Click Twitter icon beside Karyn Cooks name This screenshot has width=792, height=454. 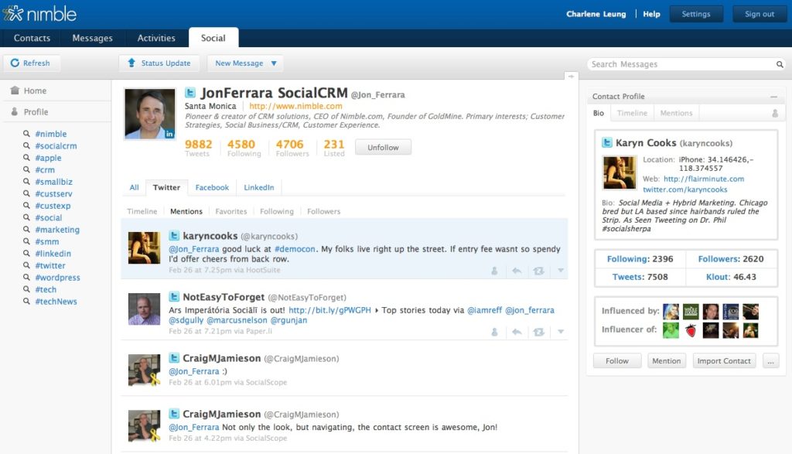607,143
